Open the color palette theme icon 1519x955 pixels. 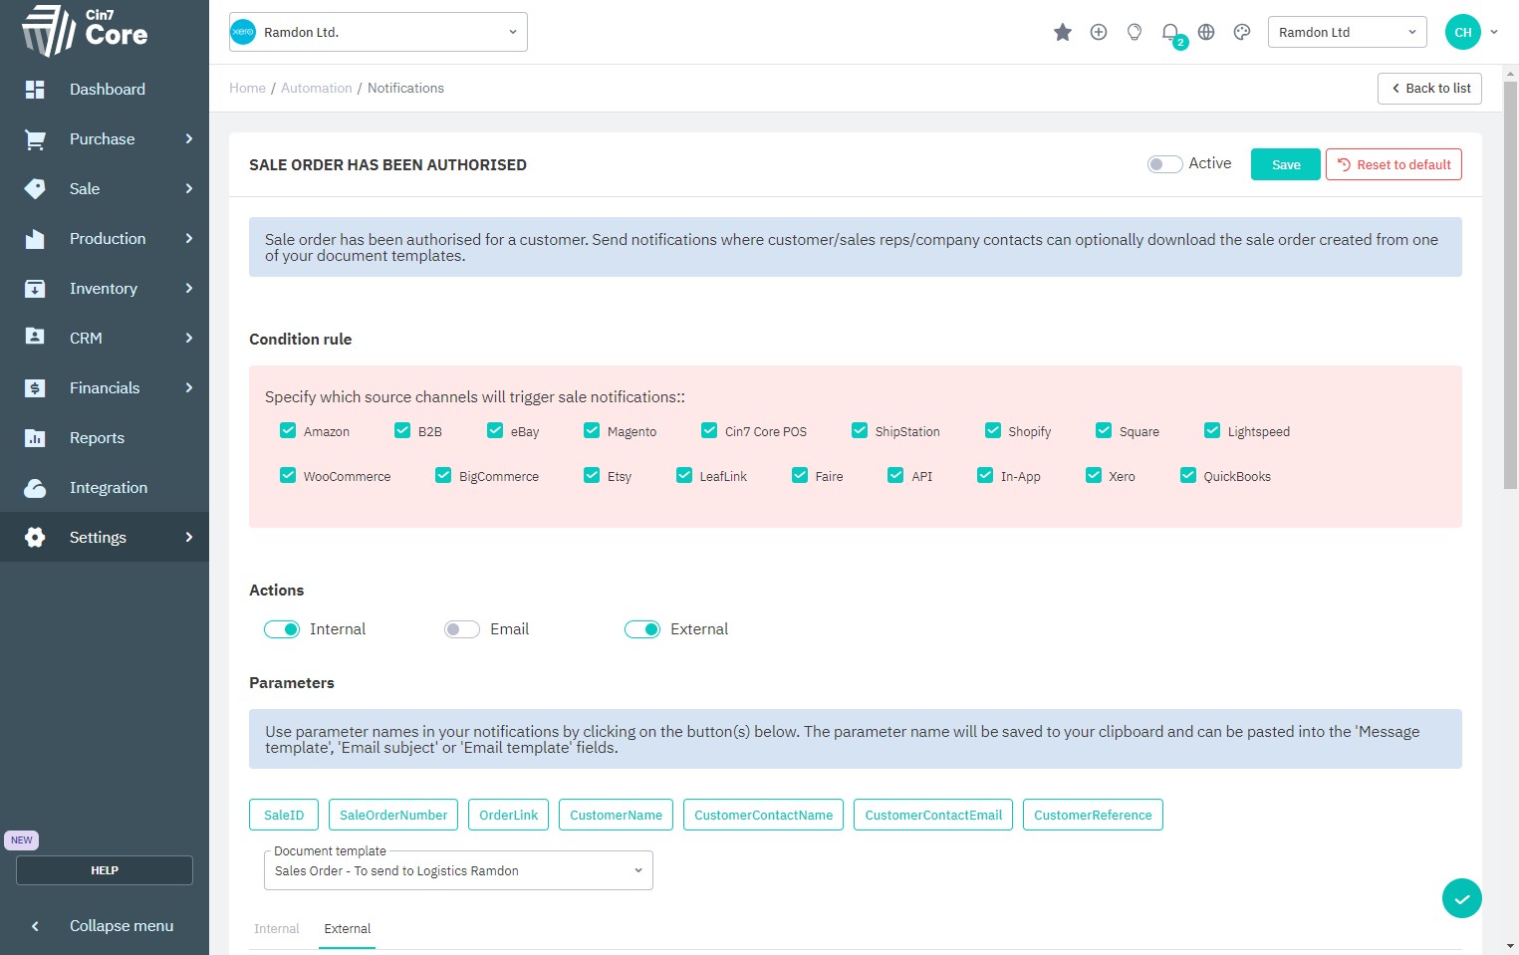click(1241, 33)
